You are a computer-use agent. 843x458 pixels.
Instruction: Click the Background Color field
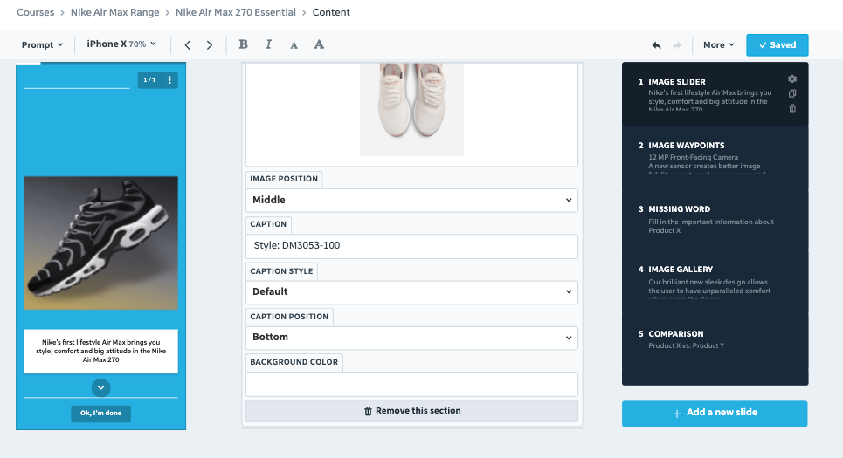point(411,384)
